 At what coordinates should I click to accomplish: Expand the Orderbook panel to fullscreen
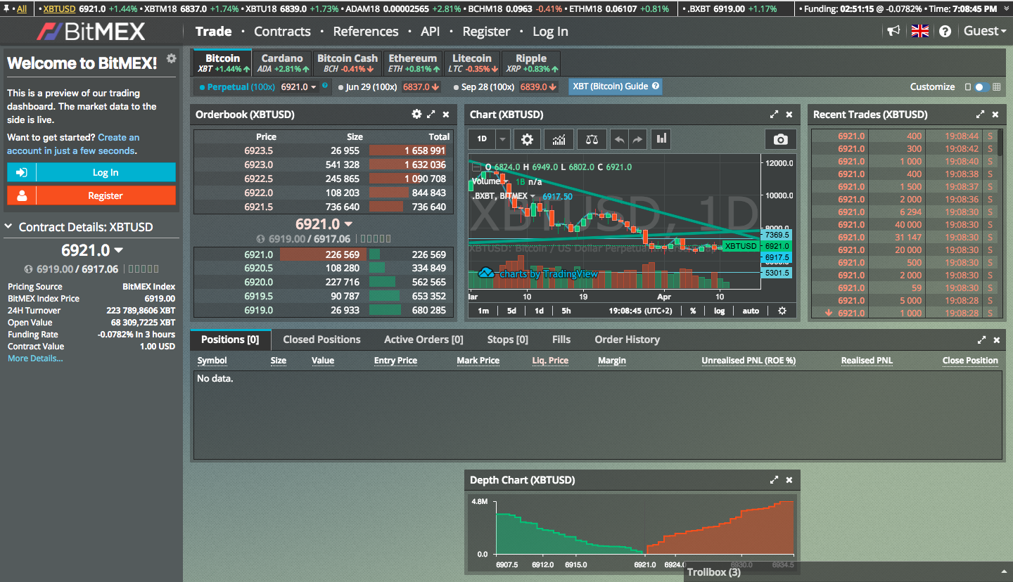point(431,114)
